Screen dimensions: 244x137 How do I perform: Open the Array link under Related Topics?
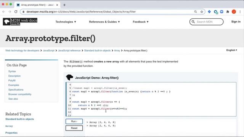(x=9, y=126)
